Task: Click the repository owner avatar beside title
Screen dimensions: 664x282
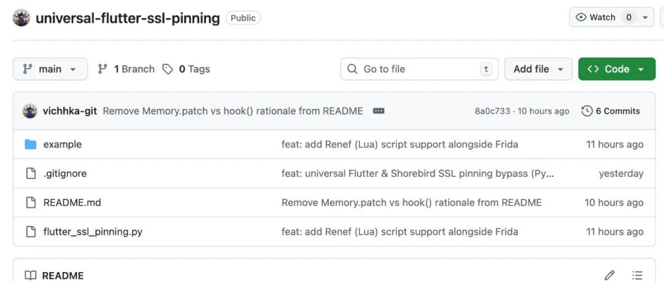Action: tap(21, 18)
